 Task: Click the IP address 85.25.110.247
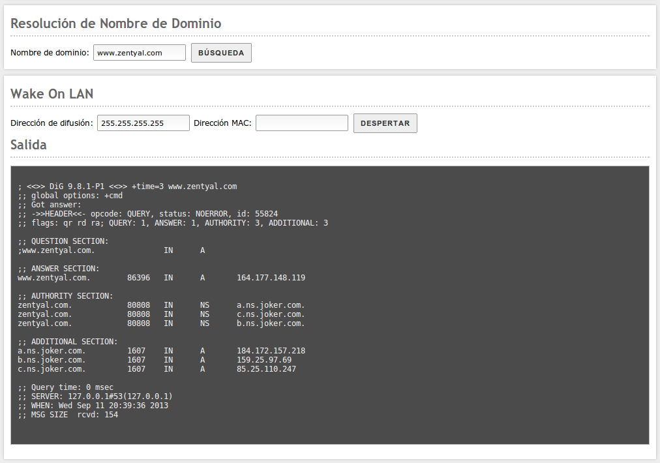[267, 369]
